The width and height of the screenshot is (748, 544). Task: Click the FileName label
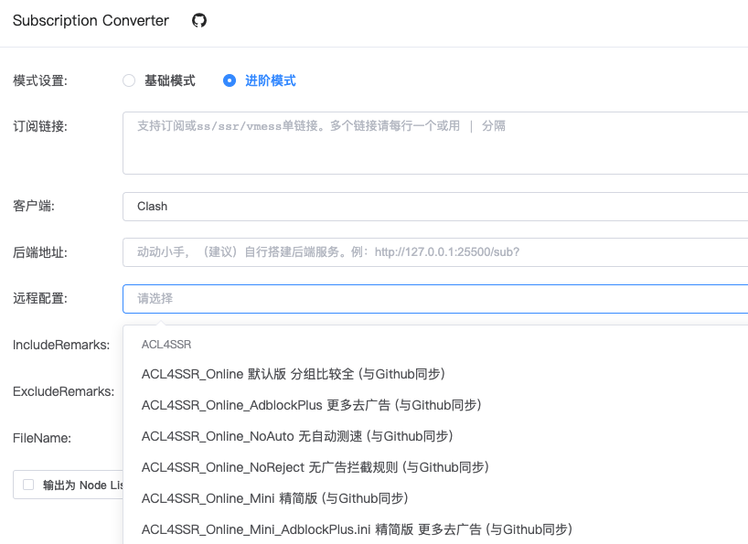coord(42,438)
